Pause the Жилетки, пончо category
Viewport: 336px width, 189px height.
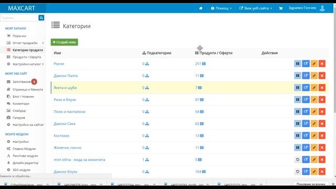point(298,148)
